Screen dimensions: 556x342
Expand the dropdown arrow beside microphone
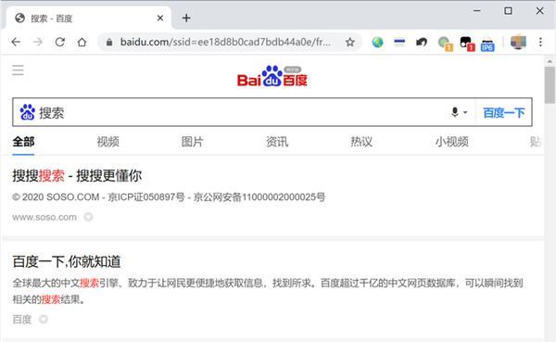[465, 112]
